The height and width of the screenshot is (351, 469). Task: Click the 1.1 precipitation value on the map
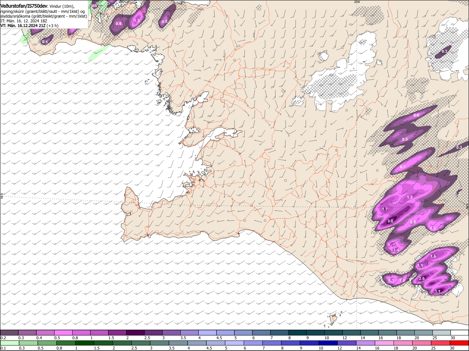(391, 281)
